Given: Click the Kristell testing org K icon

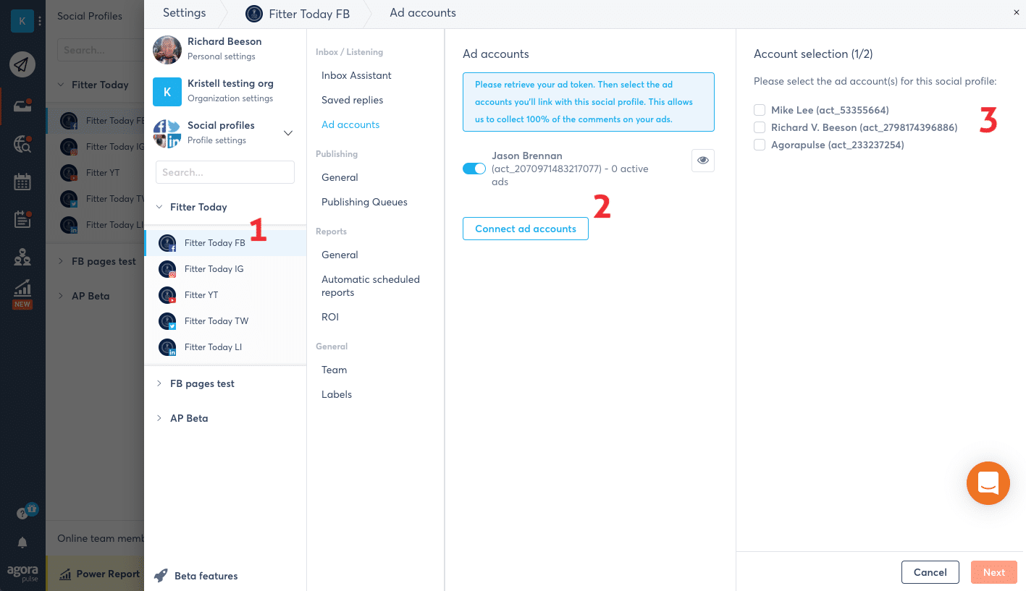Looking at the screenshot, I should pyautogui.click(x=167, y=91).
